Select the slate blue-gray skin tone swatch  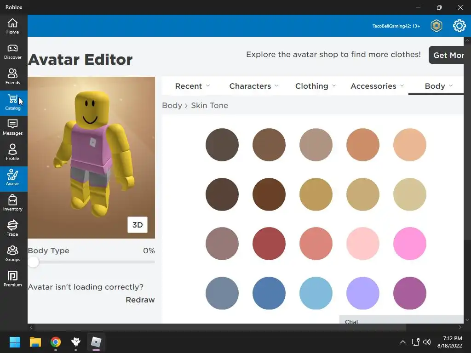coord(222,293)
